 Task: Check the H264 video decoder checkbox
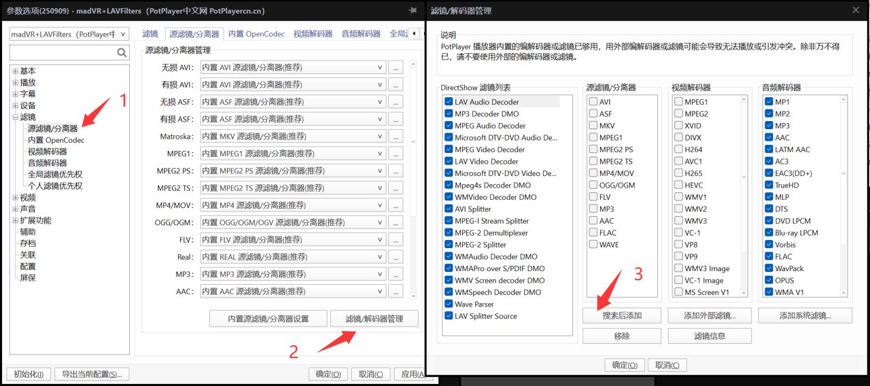pos(678,150)
